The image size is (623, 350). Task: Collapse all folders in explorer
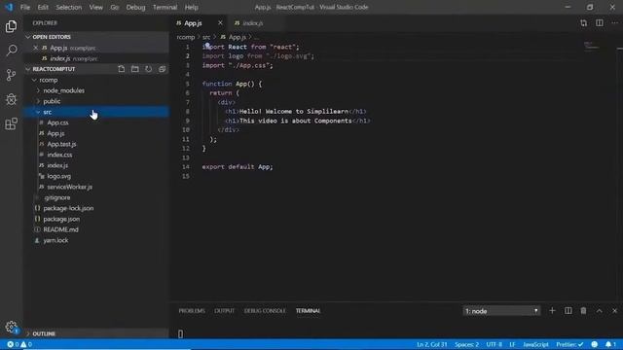point(162,69)
